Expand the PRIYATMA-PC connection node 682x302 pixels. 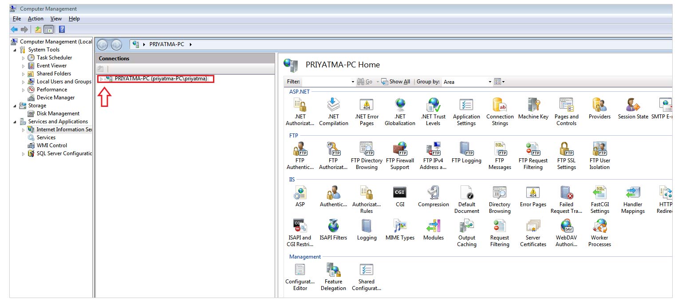[x=101, y=79]
